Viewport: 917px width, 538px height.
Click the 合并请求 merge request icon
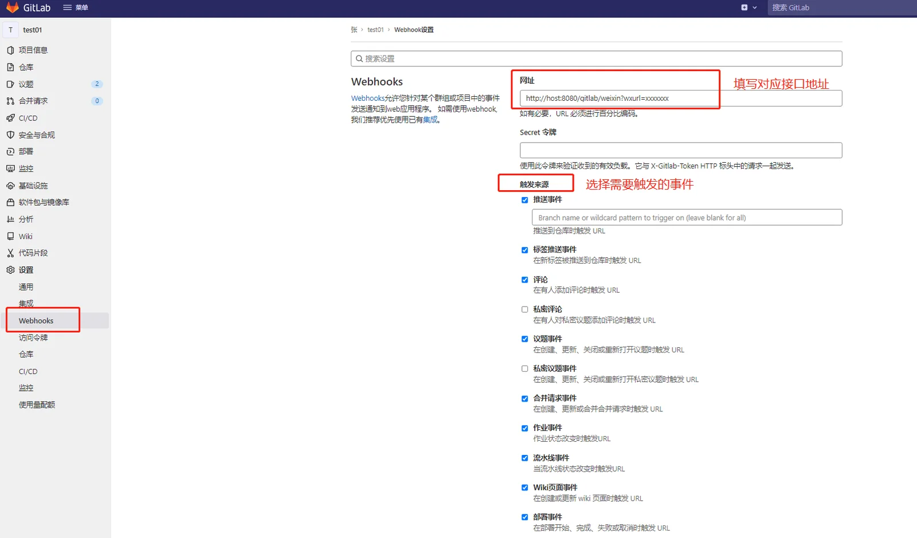point(10,101)
